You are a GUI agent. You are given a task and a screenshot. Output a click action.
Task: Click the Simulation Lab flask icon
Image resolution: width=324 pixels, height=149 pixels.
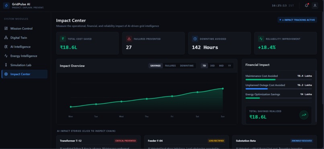coord(6,65)
